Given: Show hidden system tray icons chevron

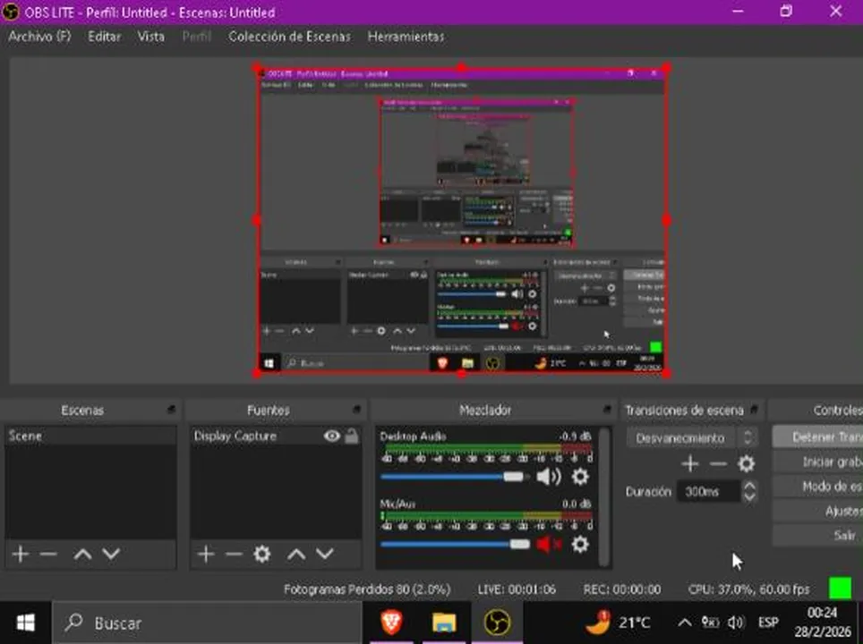Looking at the screenshot, I should pos(684,623).
